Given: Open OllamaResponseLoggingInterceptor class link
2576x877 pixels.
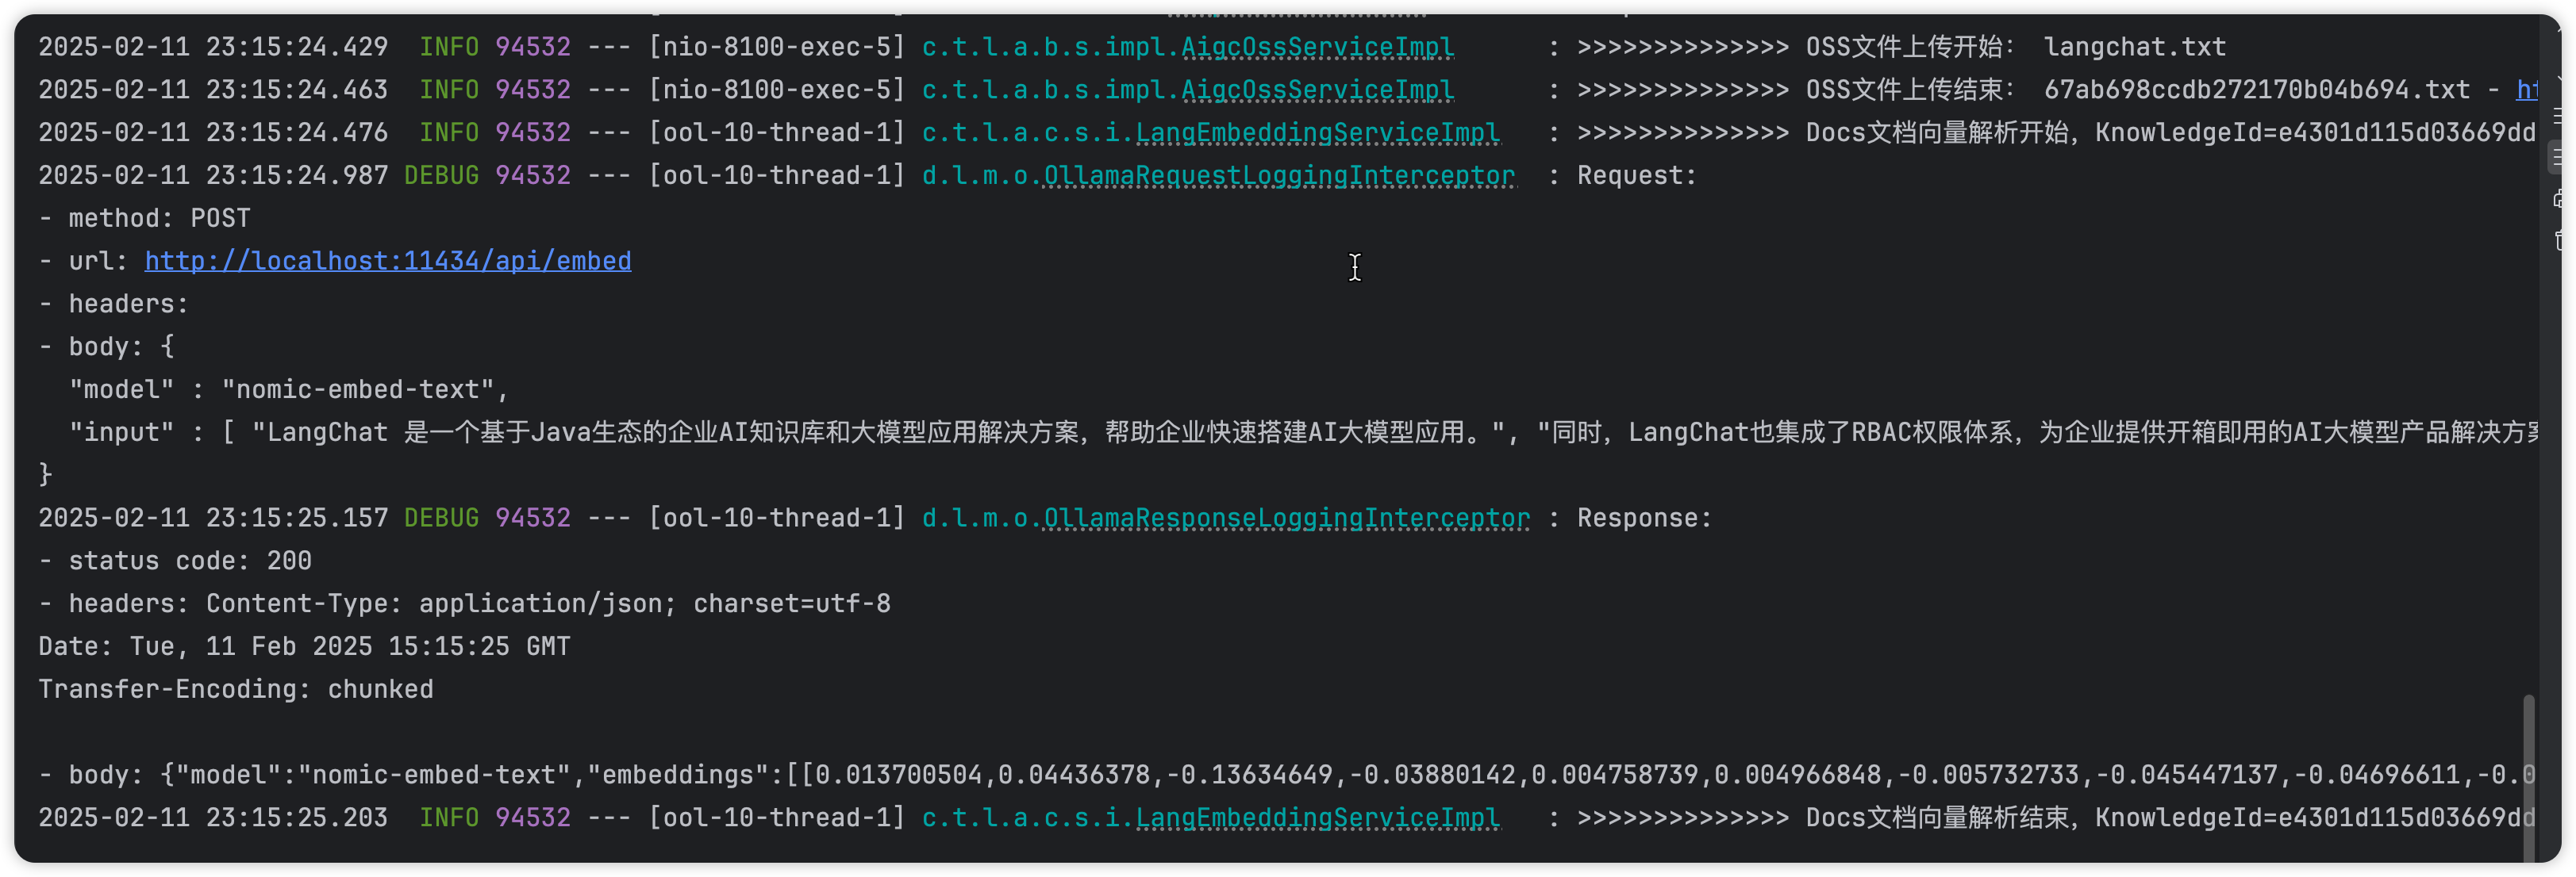Looking at the screenshot, I should tap(1286, 519).
